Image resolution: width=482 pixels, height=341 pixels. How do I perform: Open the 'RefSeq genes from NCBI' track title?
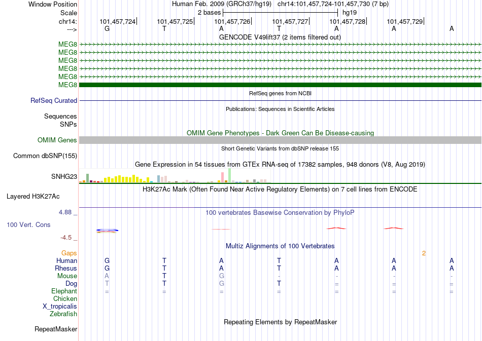click(x=280, y=93)
